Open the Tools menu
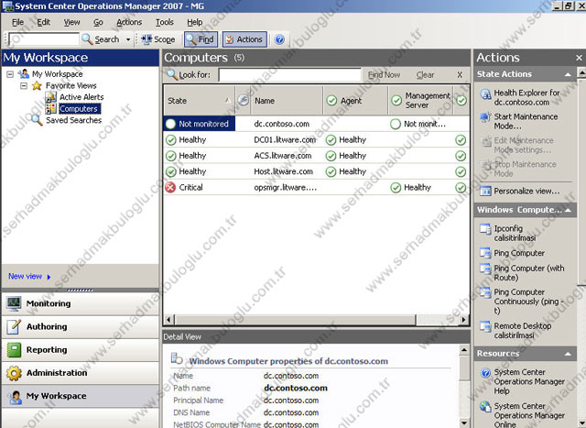Screen dimensions: 586x428 tap(165, 22)
